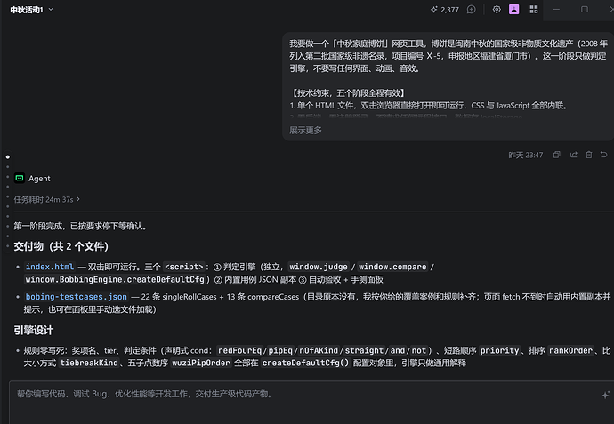Start a new chat with plus bubble icon

click(472, 10)
